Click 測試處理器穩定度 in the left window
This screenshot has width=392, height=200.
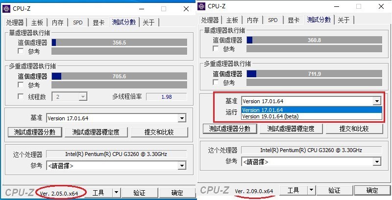[96, 132]
